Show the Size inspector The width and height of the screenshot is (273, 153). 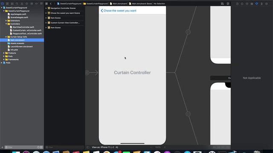point(261,4)
